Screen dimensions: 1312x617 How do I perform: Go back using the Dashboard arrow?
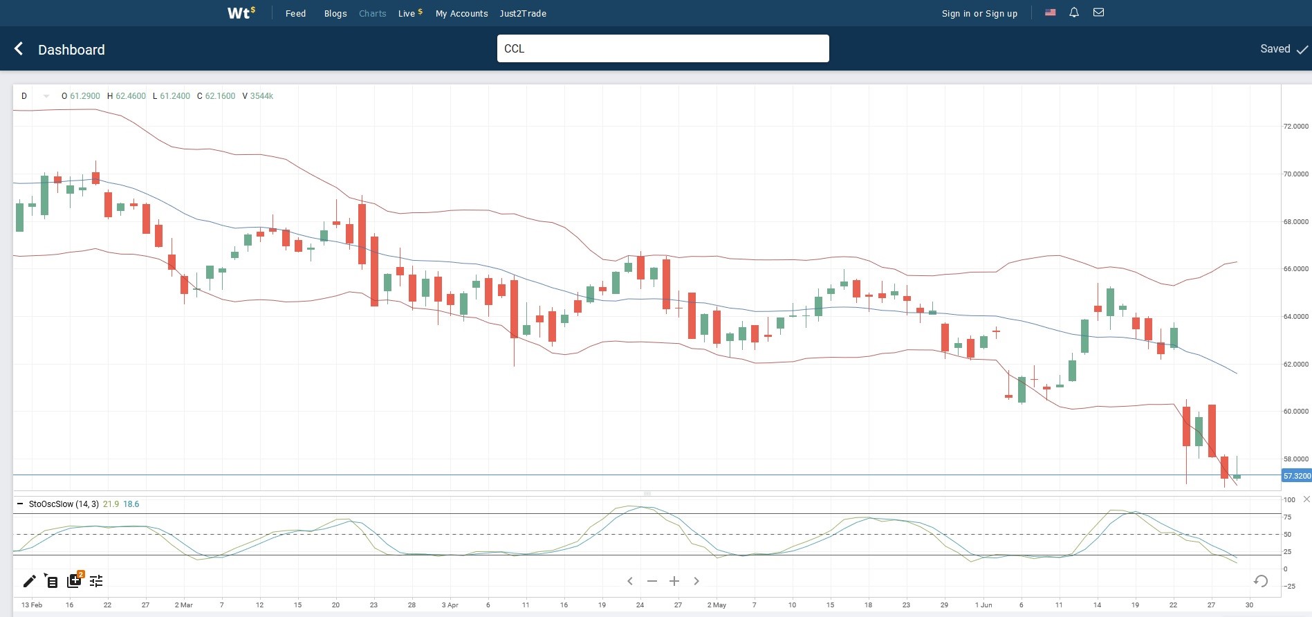(19, 49)
